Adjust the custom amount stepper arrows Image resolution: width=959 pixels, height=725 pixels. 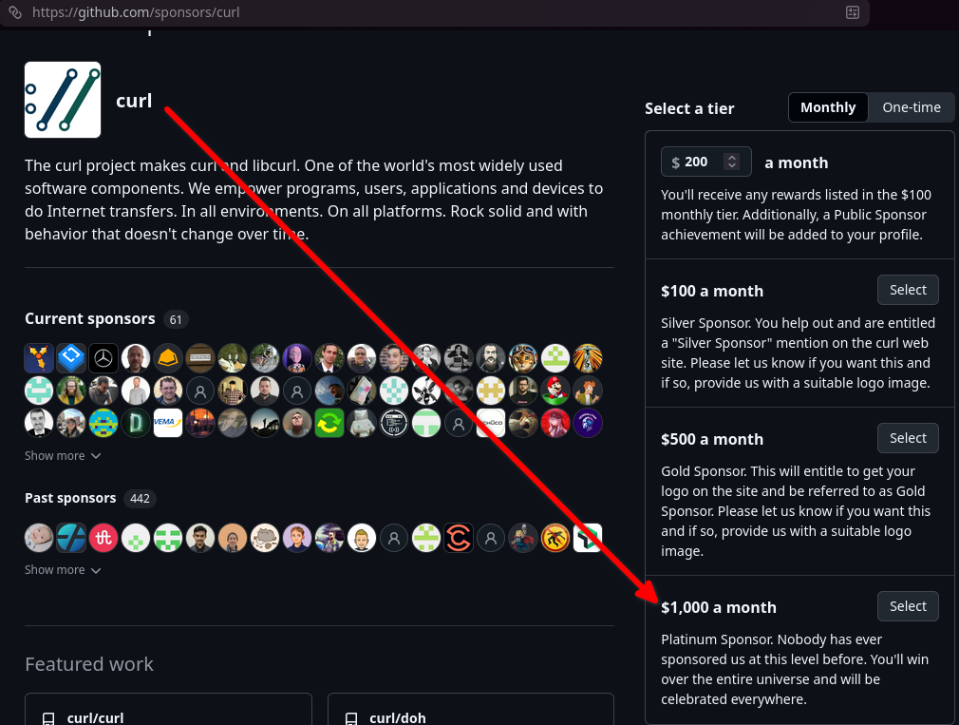731,162
